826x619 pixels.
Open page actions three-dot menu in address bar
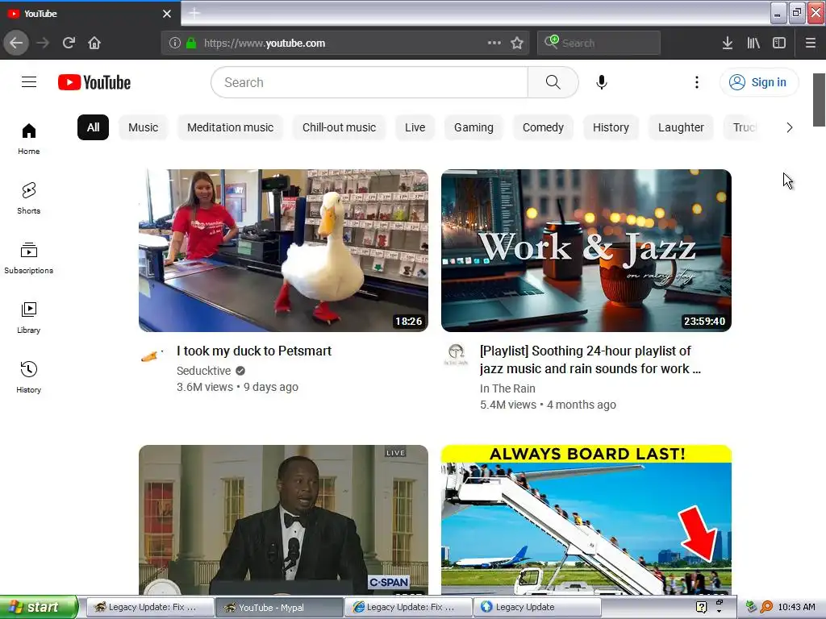coord(494,43)
